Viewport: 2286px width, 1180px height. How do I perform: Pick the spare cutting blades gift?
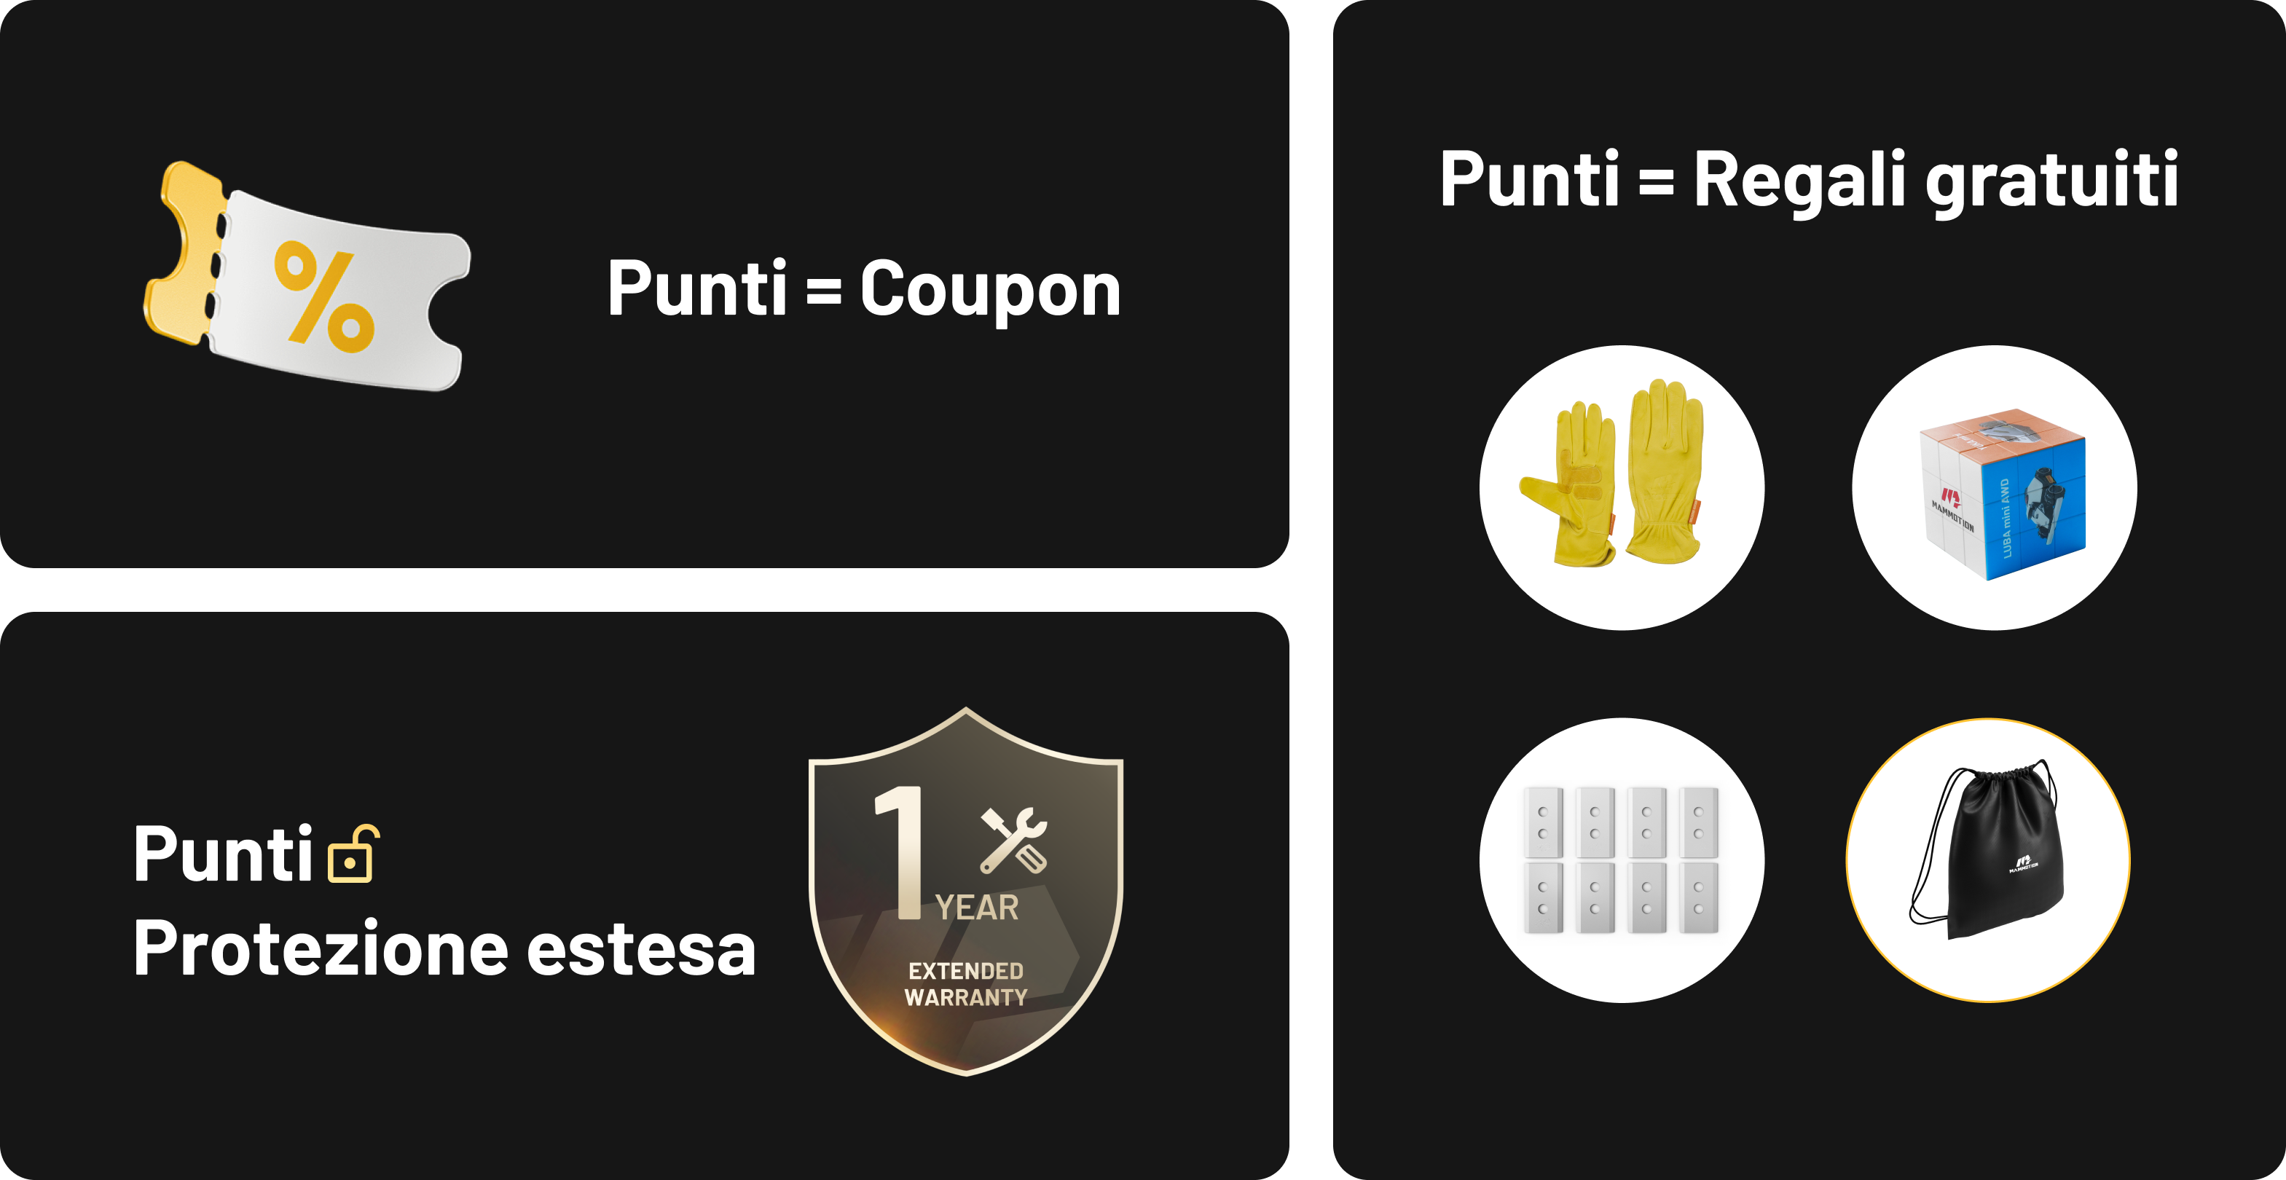click(1622, 860)
